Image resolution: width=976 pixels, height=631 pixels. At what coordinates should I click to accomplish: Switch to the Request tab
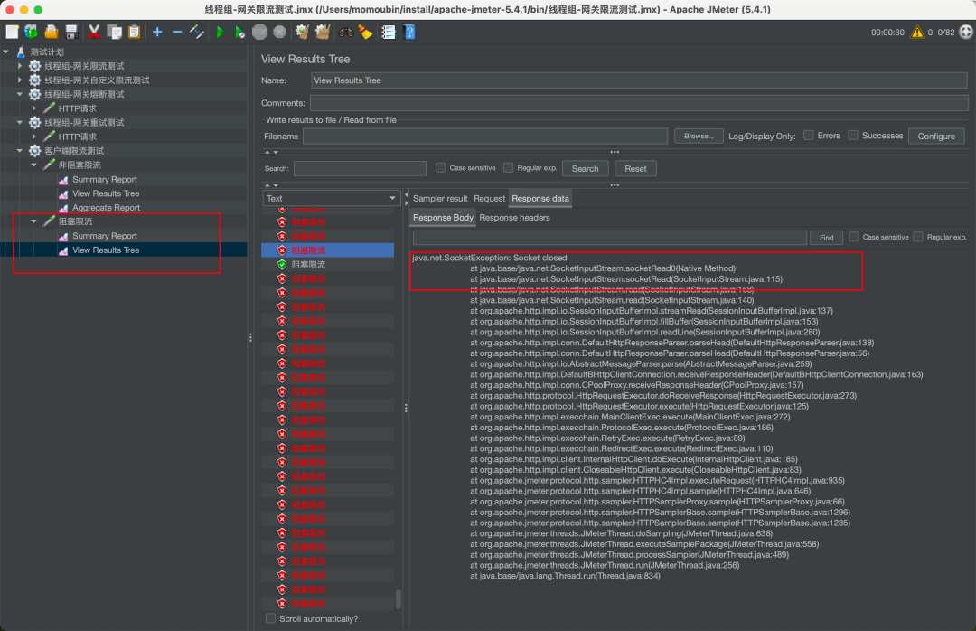coord(489,198)
